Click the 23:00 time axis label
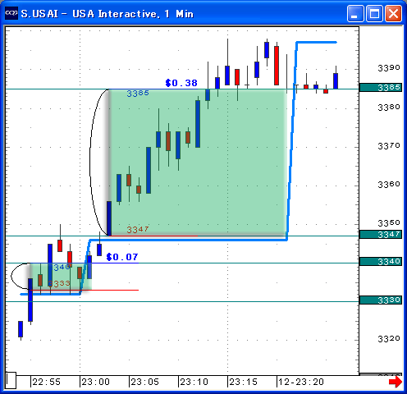 tap(95, 382)
